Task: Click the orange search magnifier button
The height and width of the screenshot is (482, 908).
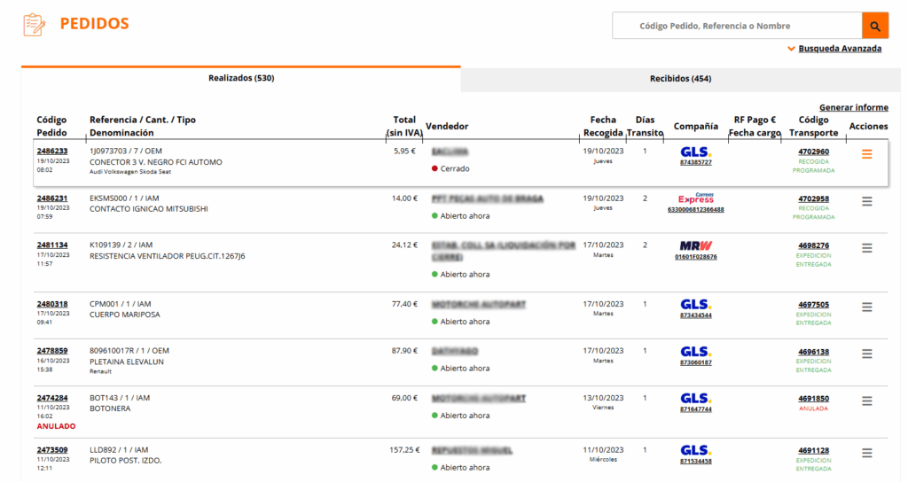Action: pos(875,26)
